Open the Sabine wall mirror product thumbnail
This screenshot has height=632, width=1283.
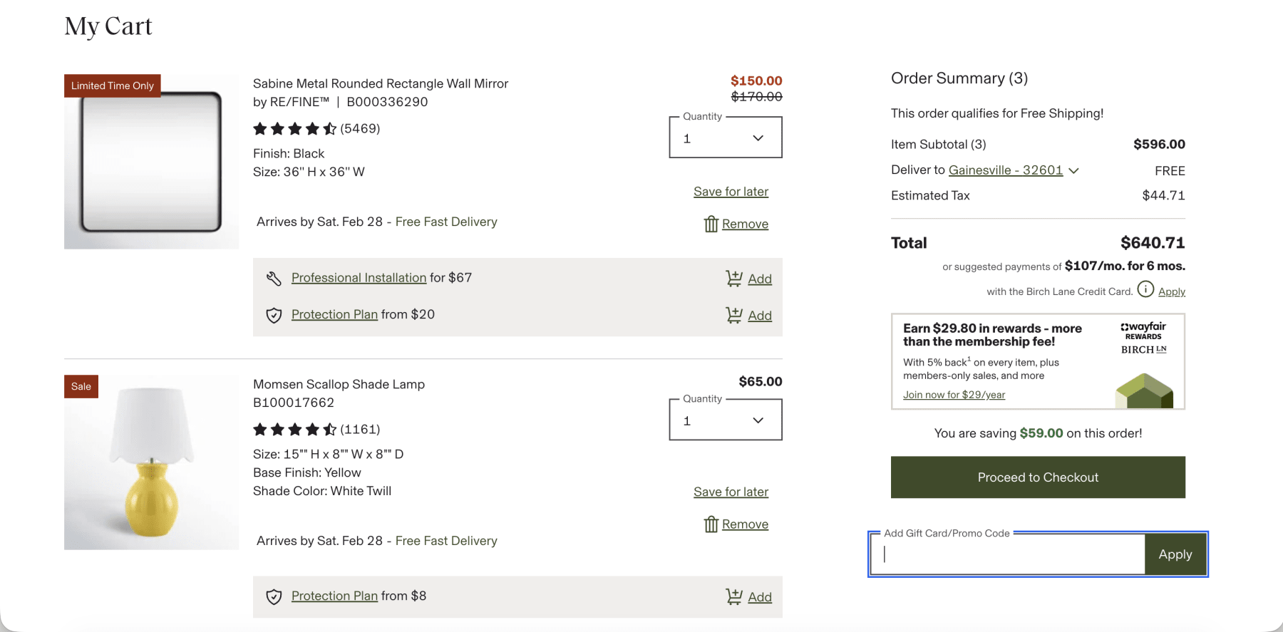tap(151, 162)
